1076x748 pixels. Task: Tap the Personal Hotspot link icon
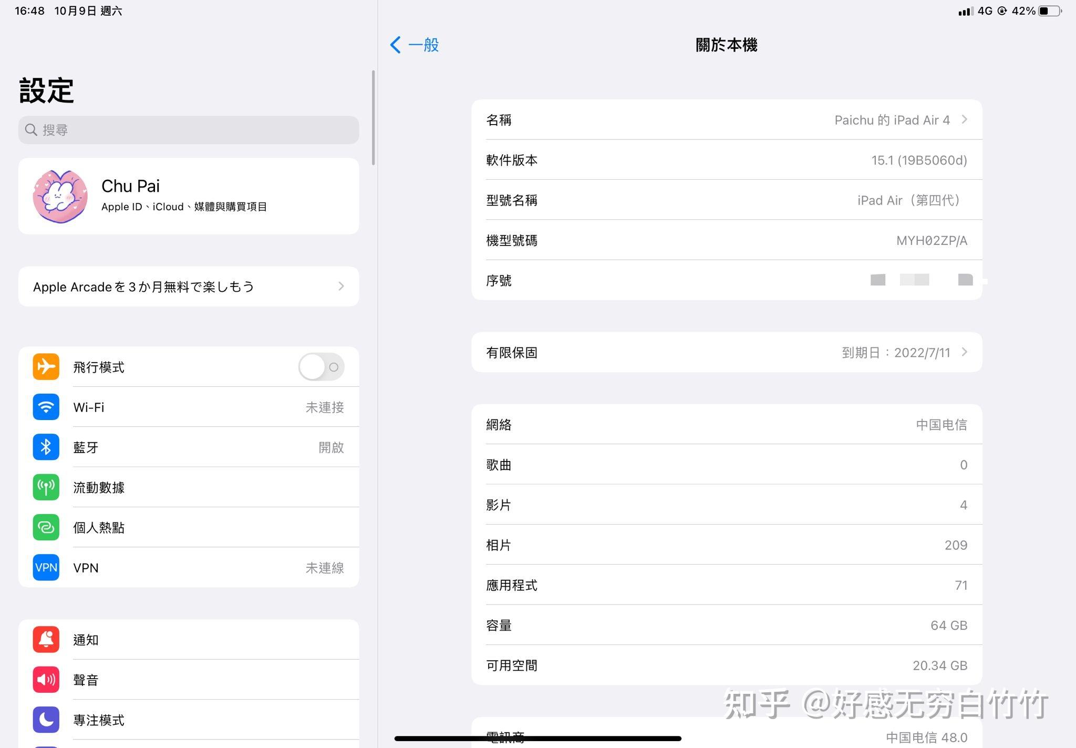[x=46, y=527]
